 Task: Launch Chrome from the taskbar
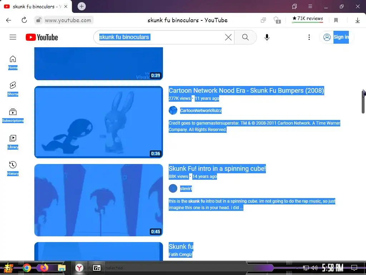[x=26, y=268]
